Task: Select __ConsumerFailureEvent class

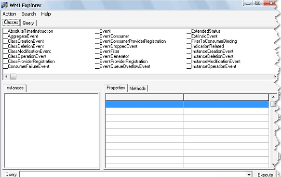Action: click(x=27, y=66)
